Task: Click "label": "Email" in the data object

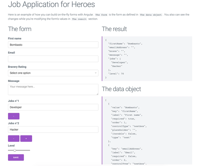Action: point(123,152)
